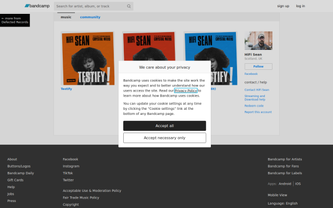
Task: Click the Bandcamp logo
Action: (x=37, y=6)
